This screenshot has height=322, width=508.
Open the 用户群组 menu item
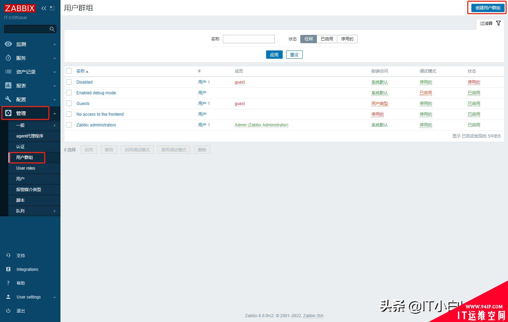tap(34, 158)
